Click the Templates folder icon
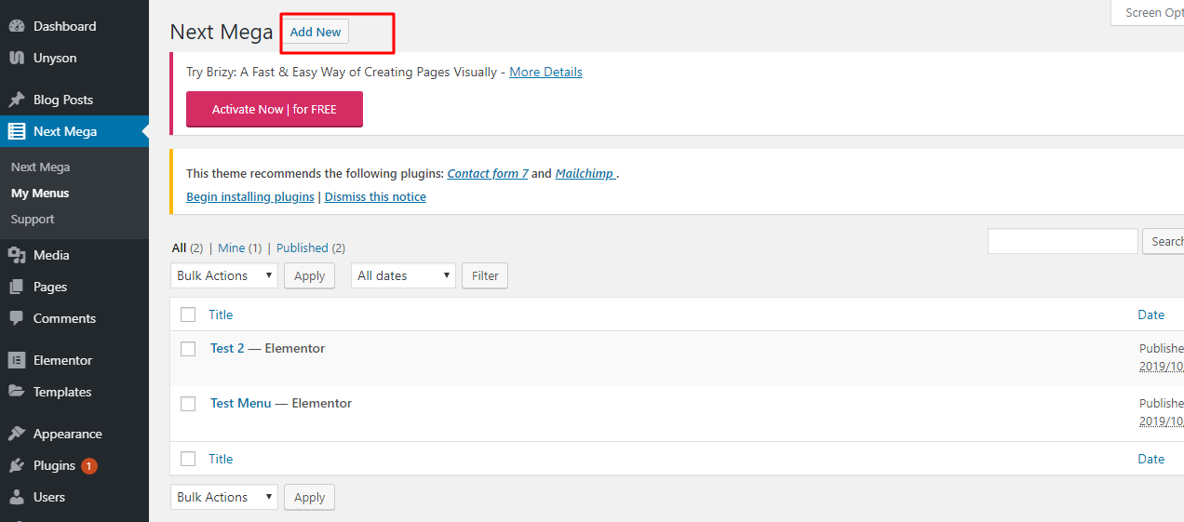Viewport: 1184px width, 522px height. (17, 392)
